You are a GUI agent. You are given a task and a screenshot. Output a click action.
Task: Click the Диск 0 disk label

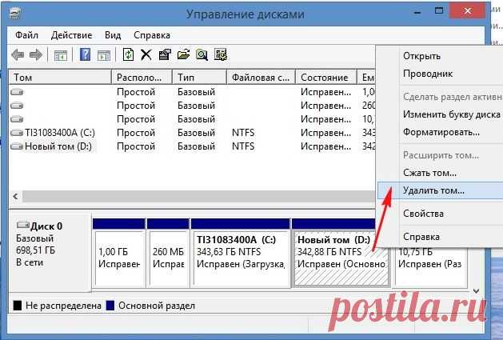[x=46, y=226]
